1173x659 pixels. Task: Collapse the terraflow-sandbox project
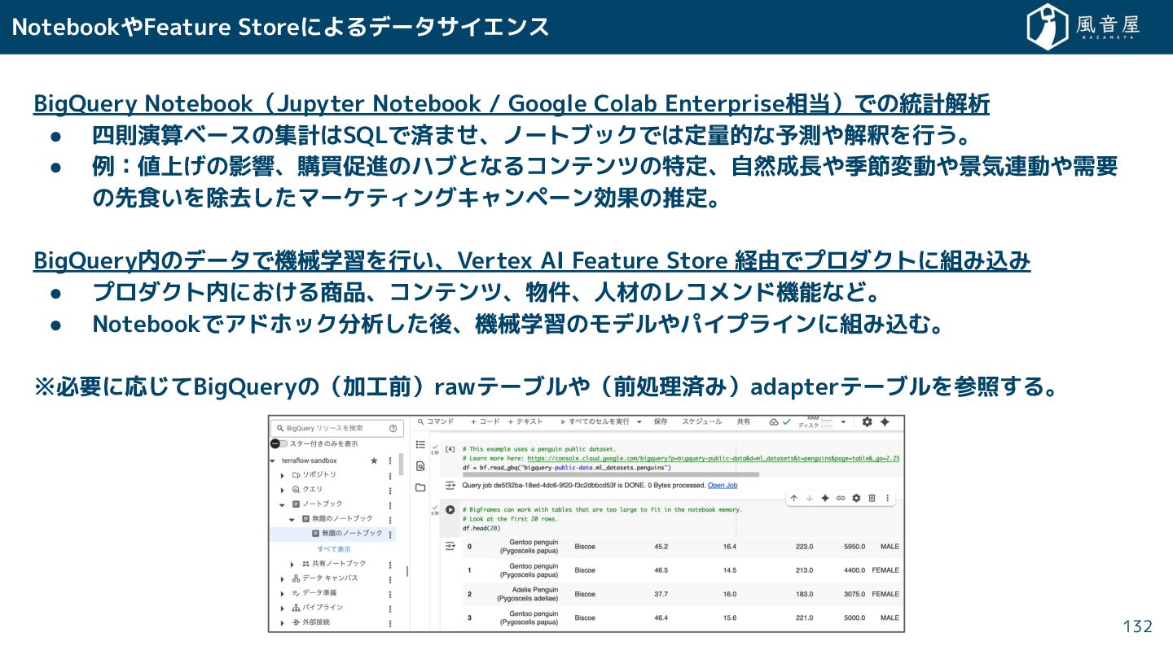point(273,460)
